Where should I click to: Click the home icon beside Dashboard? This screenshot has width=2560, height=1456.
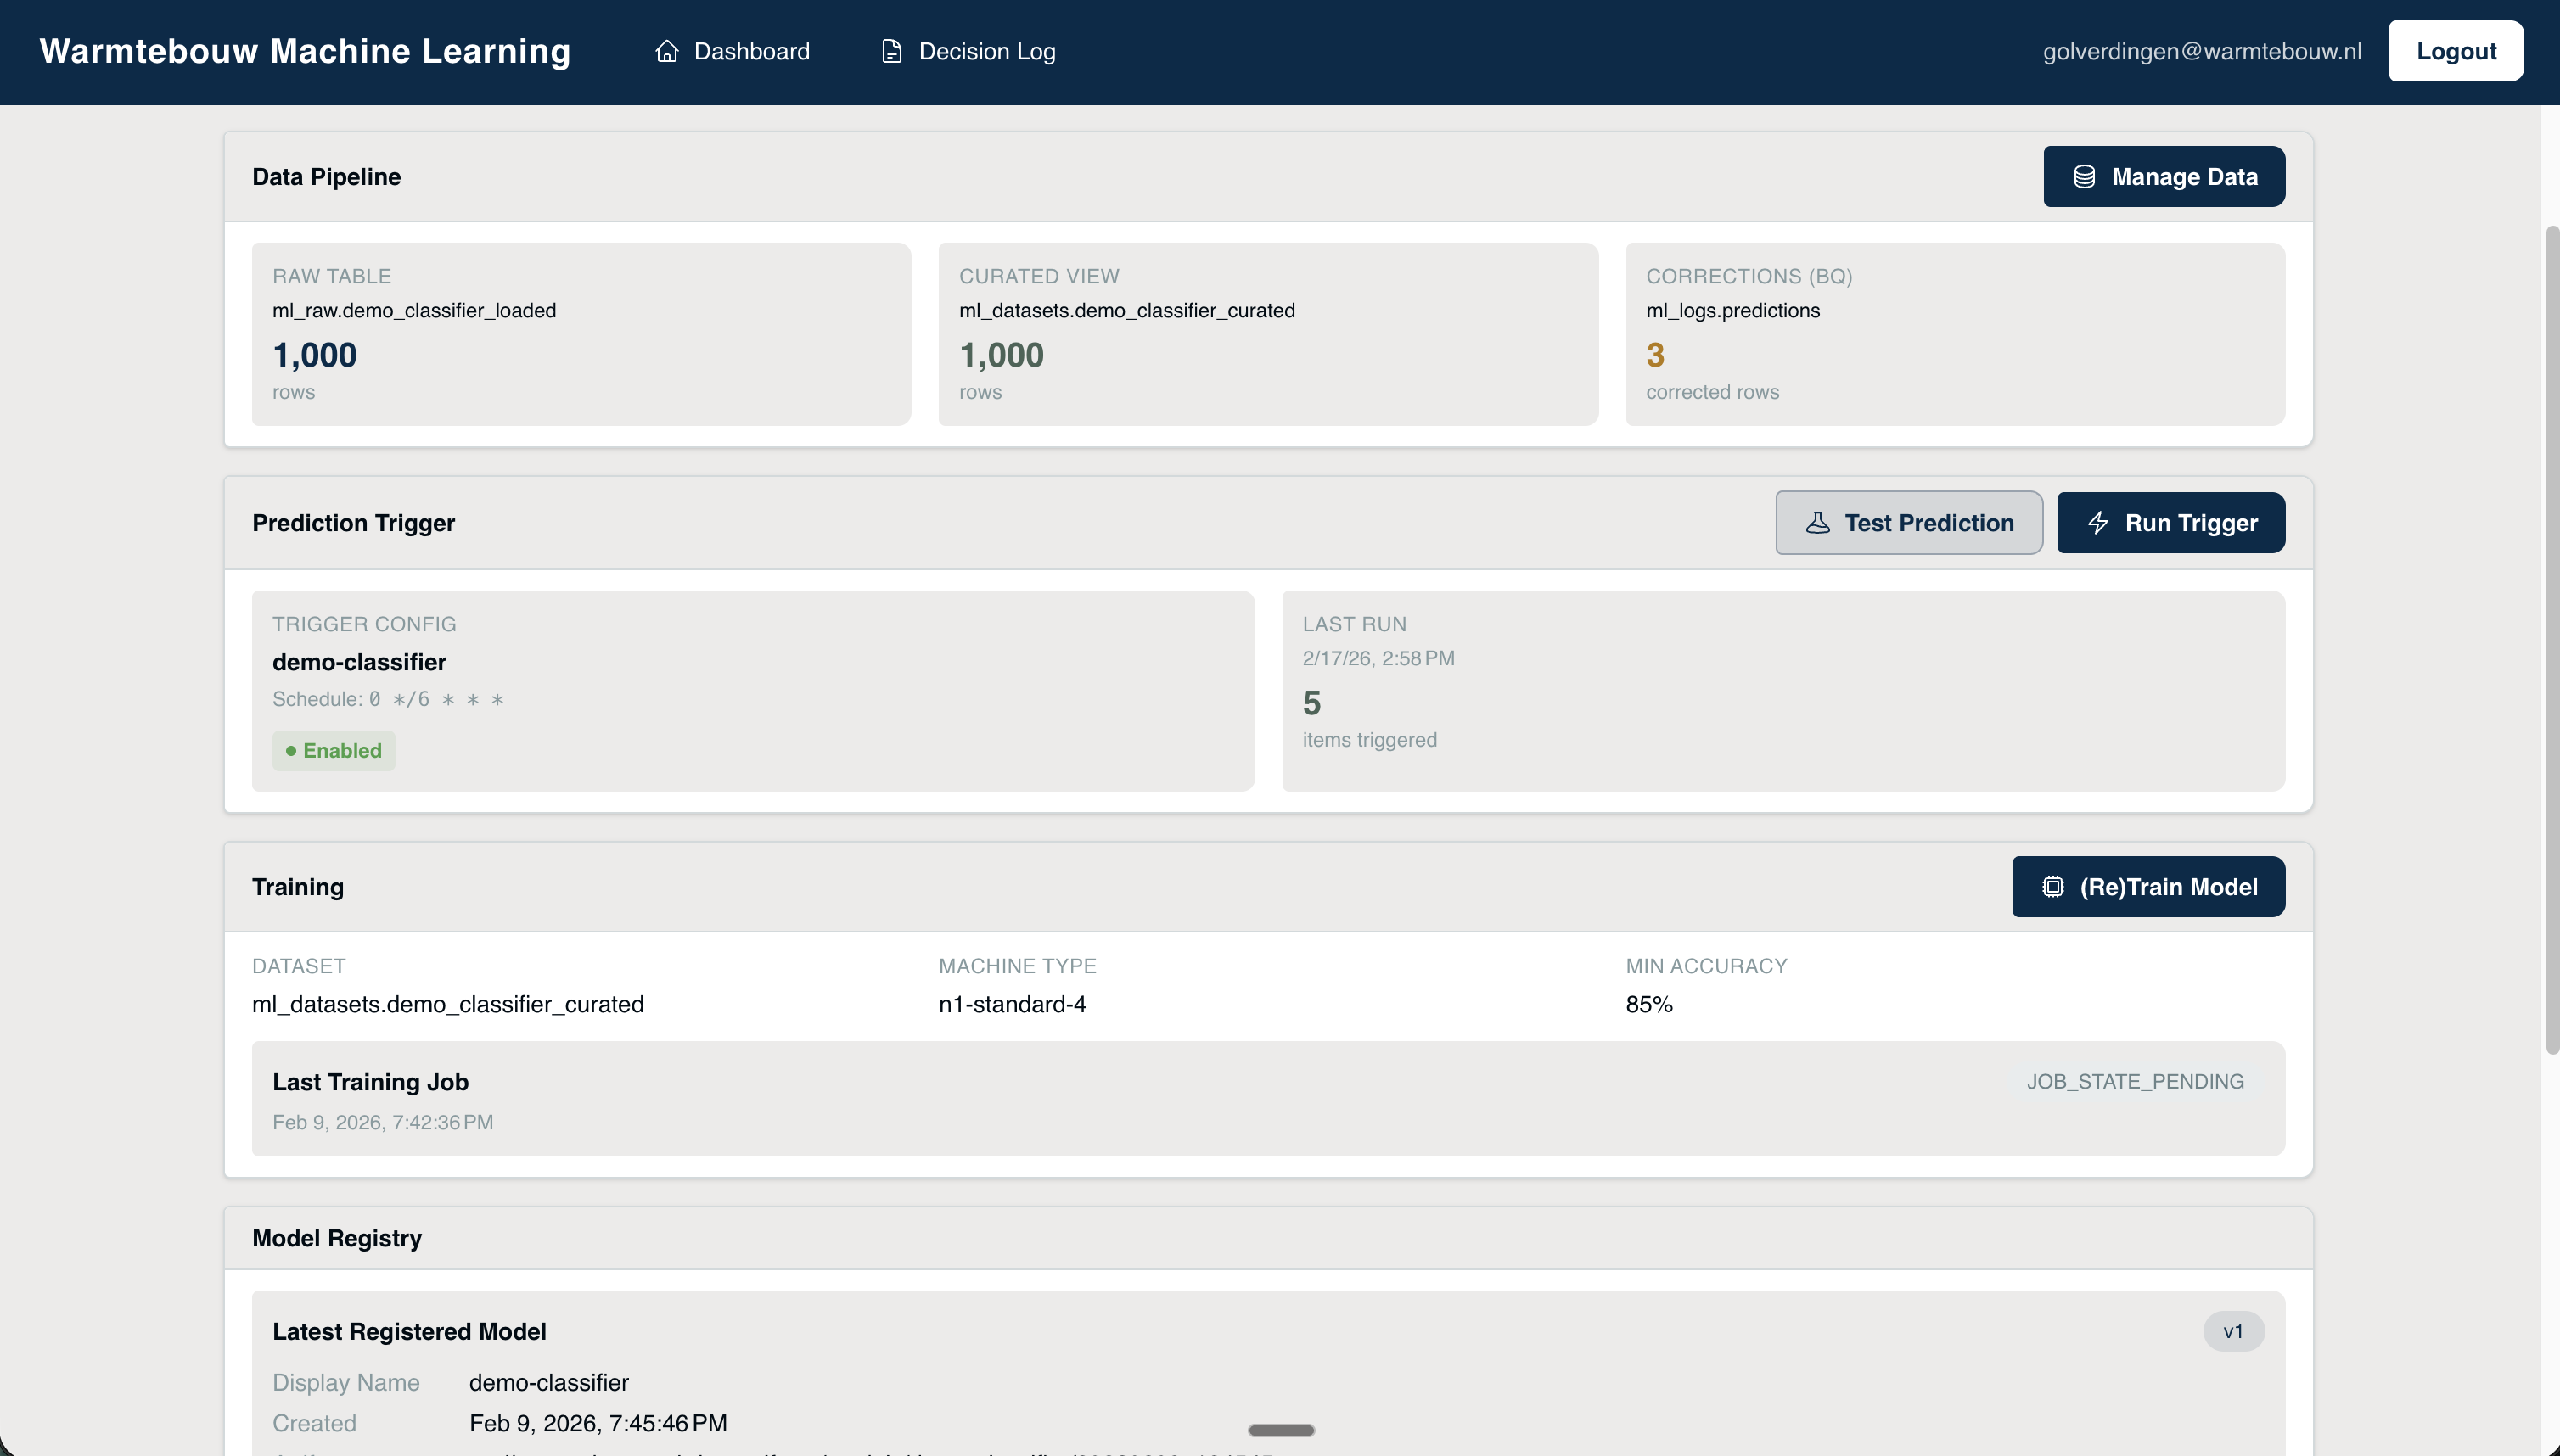point(667,51)
